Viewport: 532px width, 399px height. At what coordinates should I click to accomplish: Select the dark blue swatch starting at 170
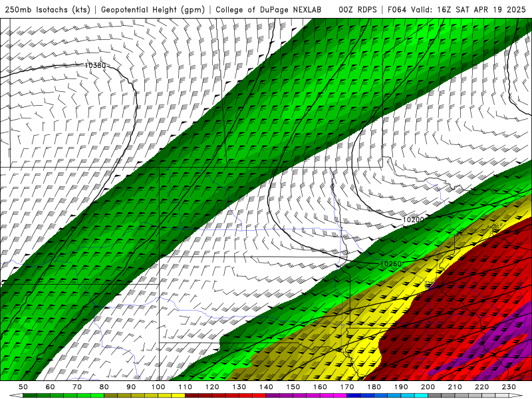(x=354, y=395)
